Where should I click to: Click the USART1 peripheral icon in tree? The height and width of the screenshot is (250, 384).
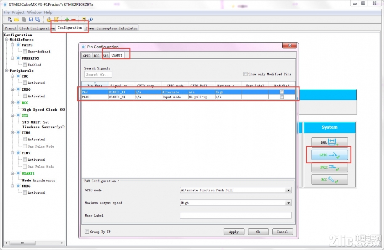[18, 173]
